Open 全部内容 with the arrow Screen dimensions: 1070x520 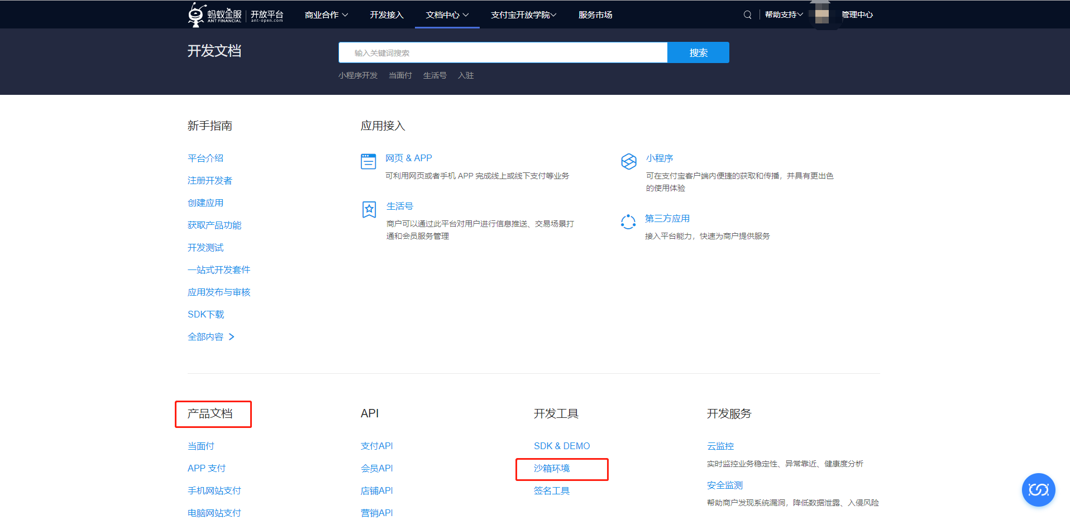[x=211, y=337]
